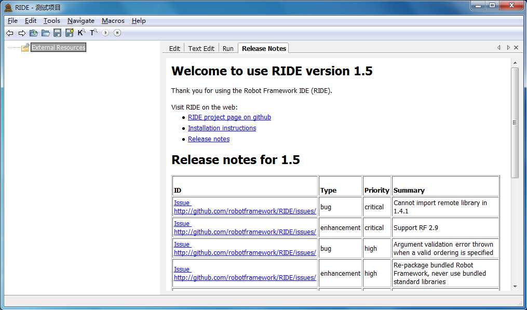Open the Tools menu
The image size is (527, 310).
click(52, 21)
